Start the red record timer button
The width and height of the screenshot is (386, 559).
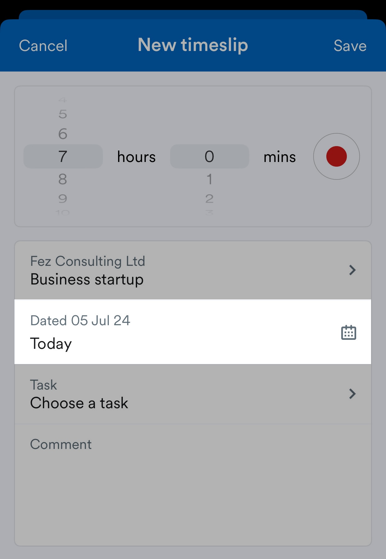(x=336, y=156)
